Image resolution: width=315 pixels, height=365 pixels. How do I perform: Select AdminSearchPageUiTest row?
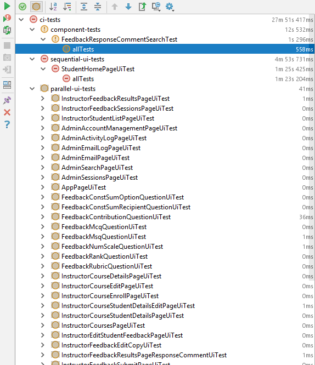(165, 168)
